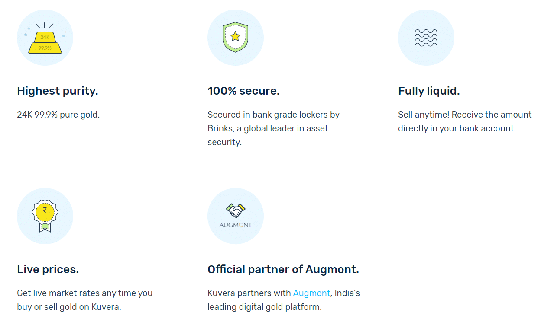The width and height of the screenshot is (541, 325).
Task: Open the blue Augmont hyperlink
Action: 311,293
